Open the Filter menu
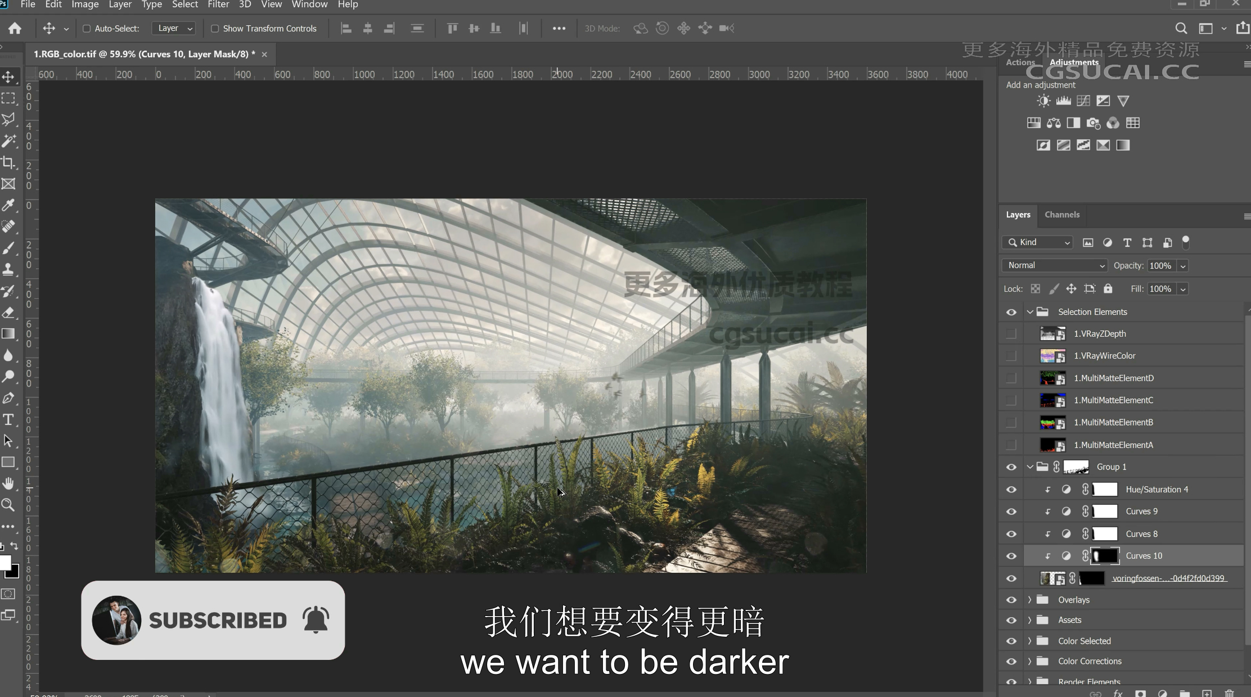 [x=218, y=4]
